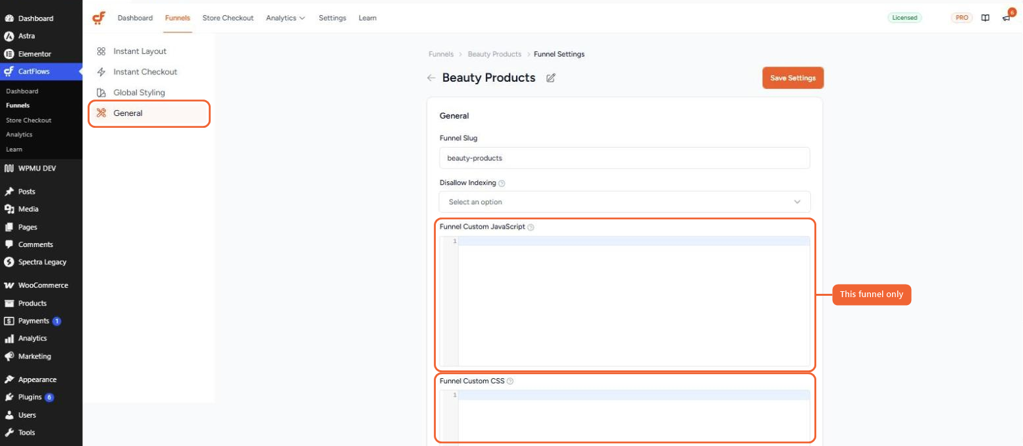Viewport: 1023px width, 446px height.
Task: Open CartFlows Store Checkout submenu link
Action: coord(28,120)
